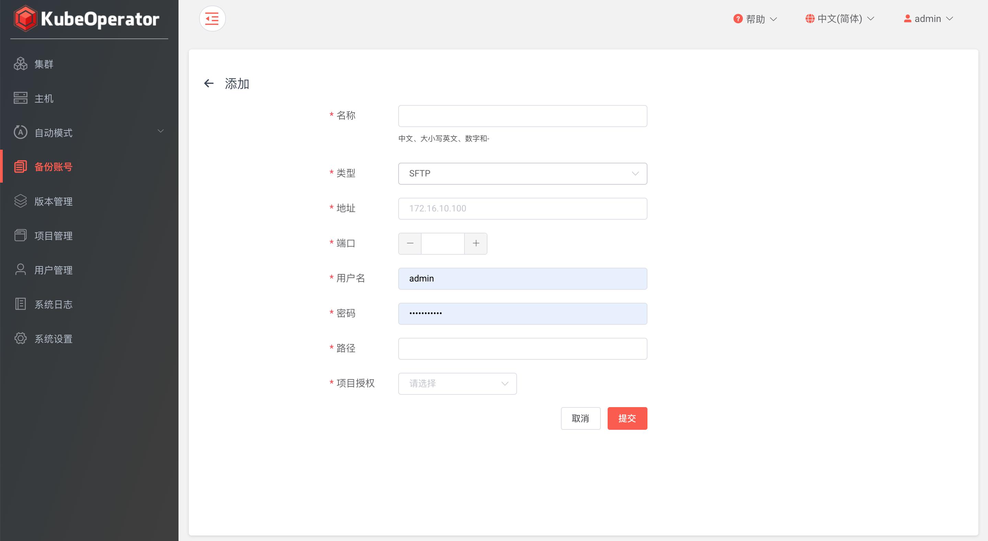Viewport: 988px width, 541px height.
Task: Open the 类型 SFTP dropdown
Action: [x=522, y=174]
